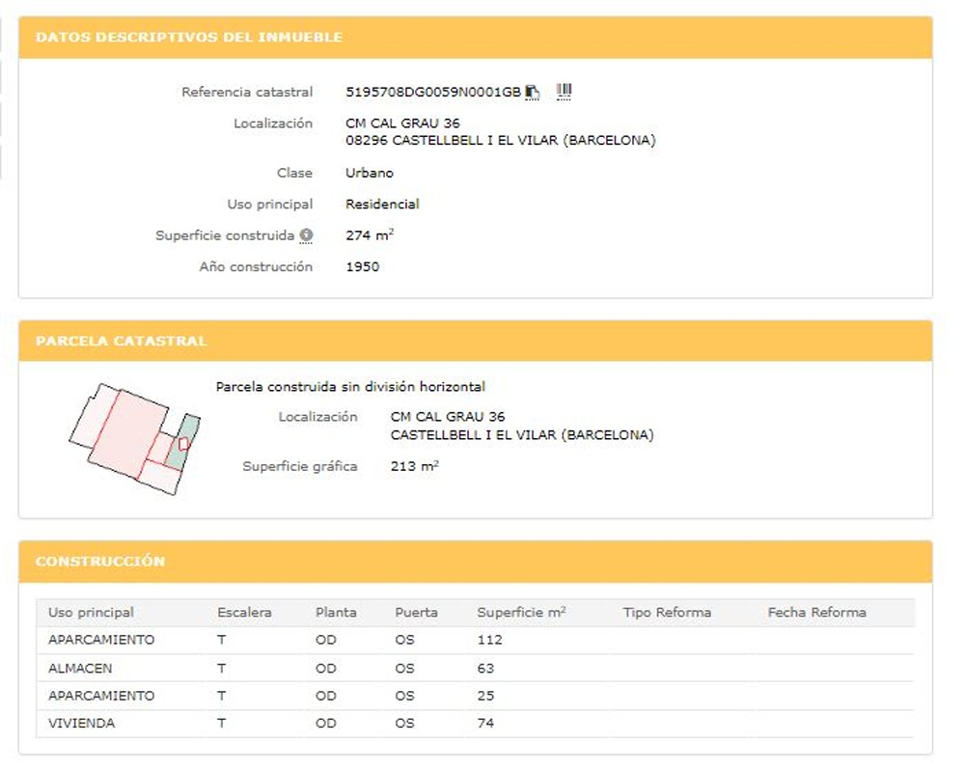Open the cadastral parcel map thumbnail
Viewport: 965px width, 772px height.
point(135,439)
